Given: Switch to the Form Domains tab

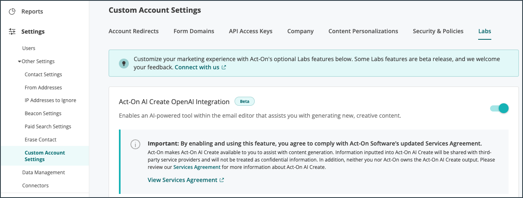Looking at the screenshot, I should click(194, 31).
